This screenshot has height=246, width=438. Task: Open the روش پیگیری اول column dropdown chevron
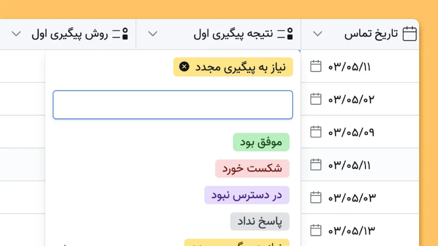16,34
